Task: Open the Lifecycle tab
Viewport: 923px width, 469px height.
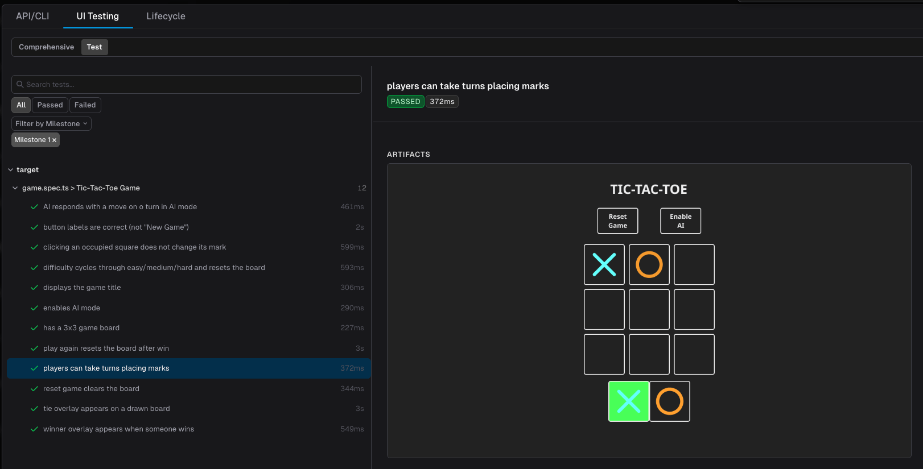Action: pyautogui.click(x=166, y=16)
